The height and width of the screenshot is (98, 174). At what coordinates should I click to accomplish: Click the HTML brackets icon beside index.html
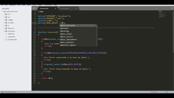[x=6, y=37]
